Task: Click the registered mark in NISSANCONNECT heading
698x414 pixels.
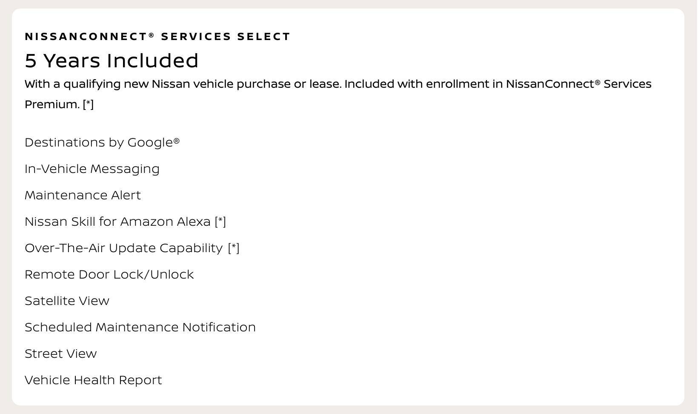Action: point(152,35)
